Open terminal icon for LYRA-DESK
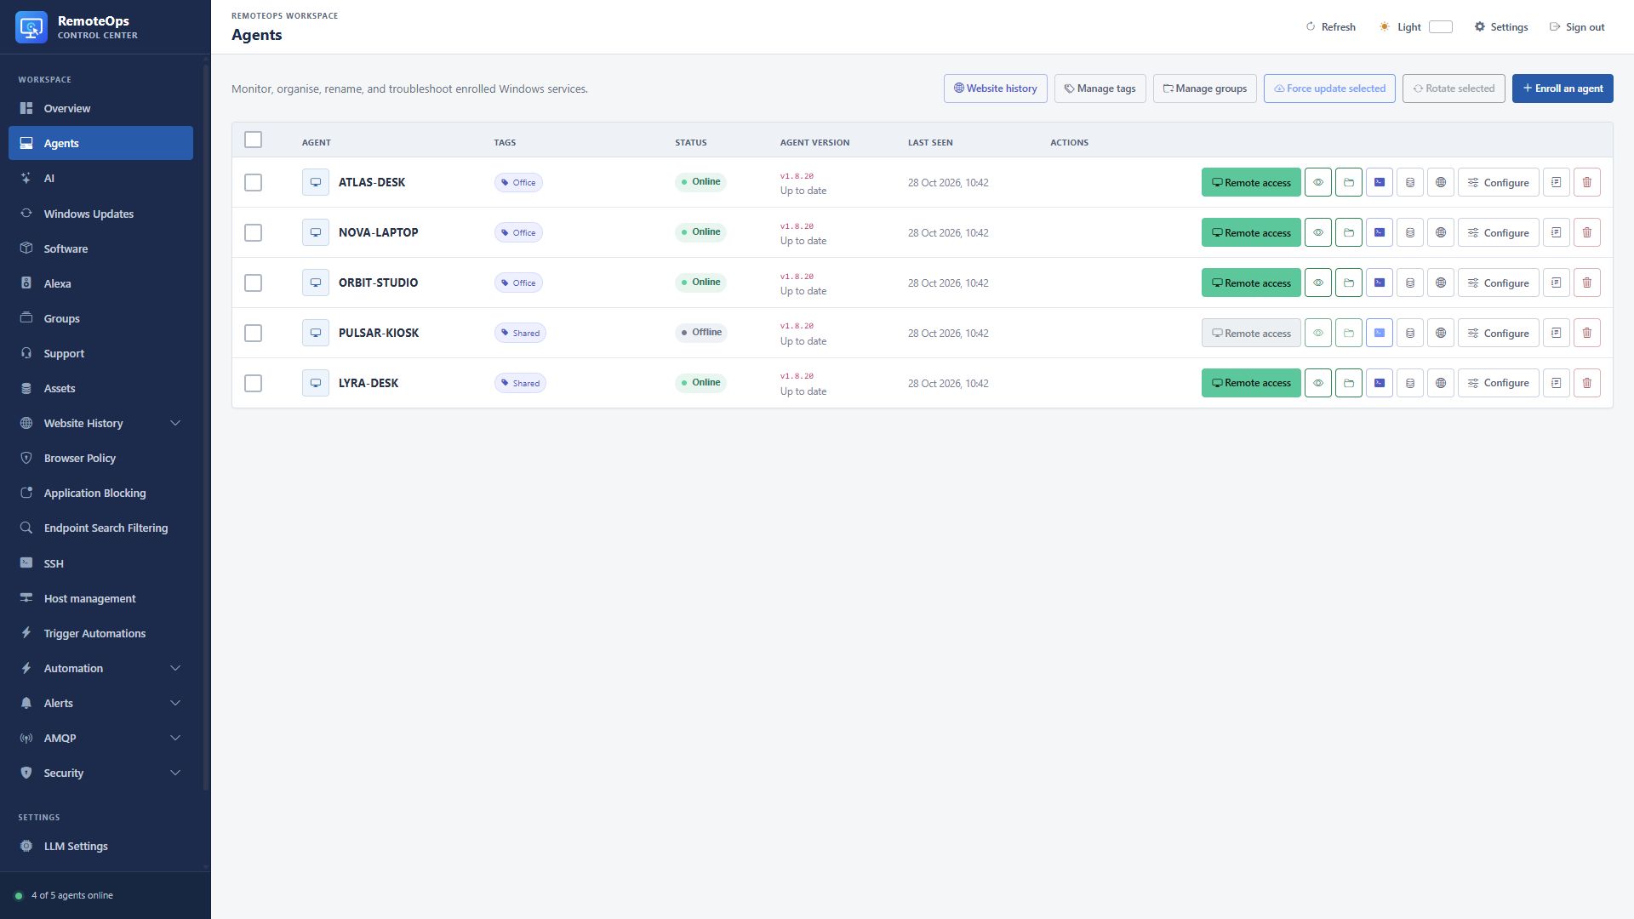The width and height of the screenshot is (1634, 919). (x=1380, y=383)
